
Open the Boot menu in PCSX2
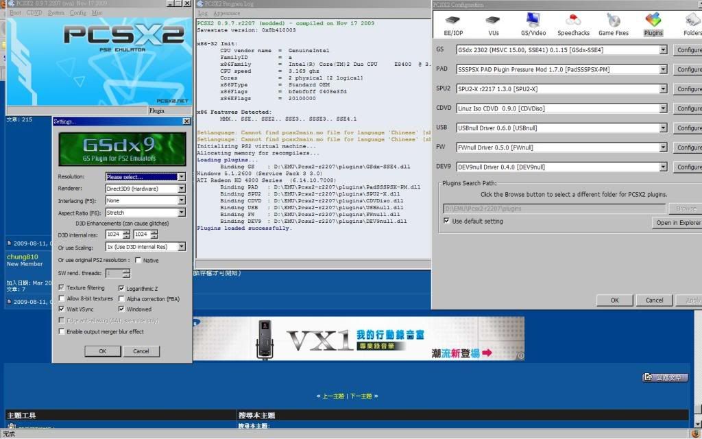coord(15,13)
